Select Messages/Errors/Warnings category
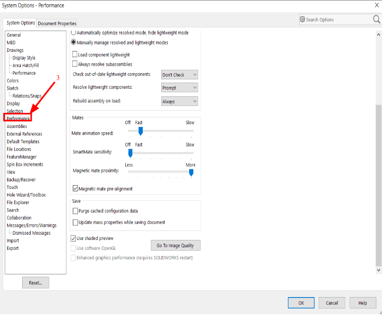 coord(32,225)
